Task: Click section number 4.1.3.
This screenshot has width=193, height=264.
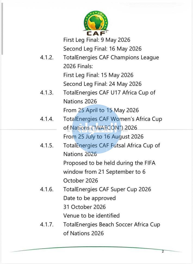Action: 47,93
